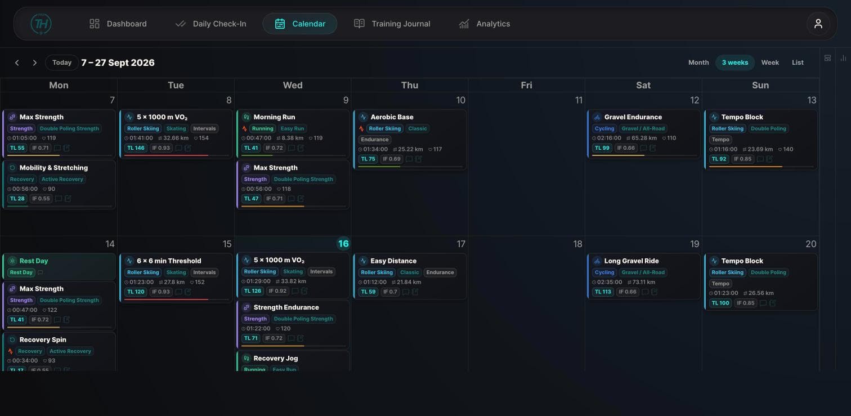The image size is (851, 416).
Task: Click export icon on Mobility & Stretching card
Action: [68, 199]
